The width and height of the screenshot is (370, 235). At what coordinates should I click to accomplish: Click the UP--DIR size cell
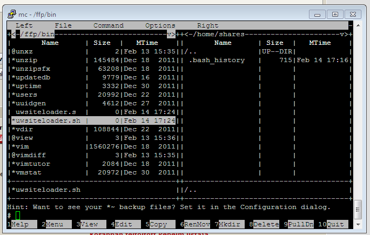point(277,51)
